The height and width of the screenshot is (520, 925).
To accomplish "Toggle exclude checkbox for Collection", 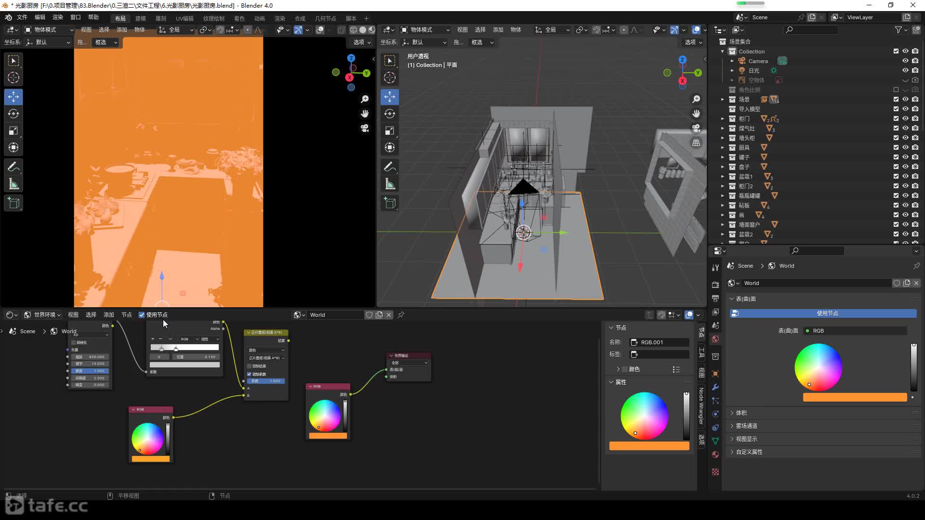I will click(x=896, y=51).
